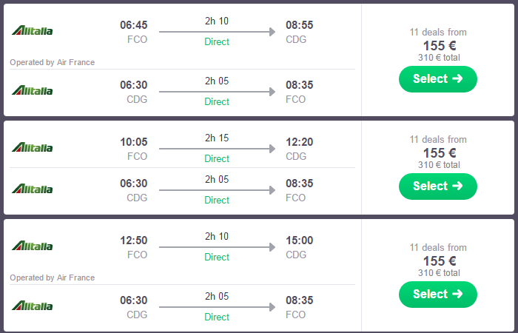Image resolution: width=518 pixels, height=333 pixels.
Task: Click the return-leg Alitalia logo in the 12:50 itinerary
Action: pos(32,306)
